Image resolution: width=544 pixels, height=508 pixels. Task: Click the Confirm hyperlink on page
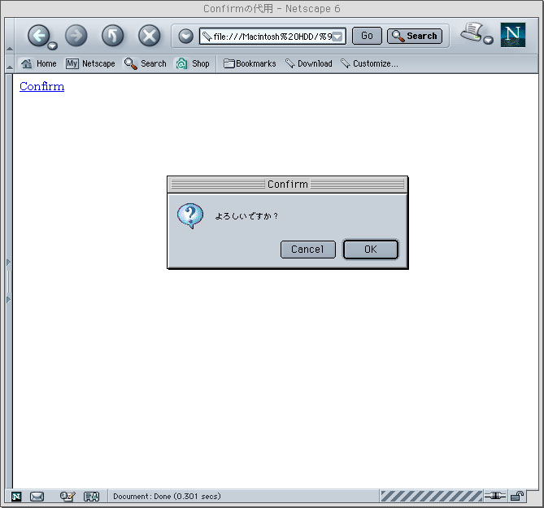coord(41,86)
